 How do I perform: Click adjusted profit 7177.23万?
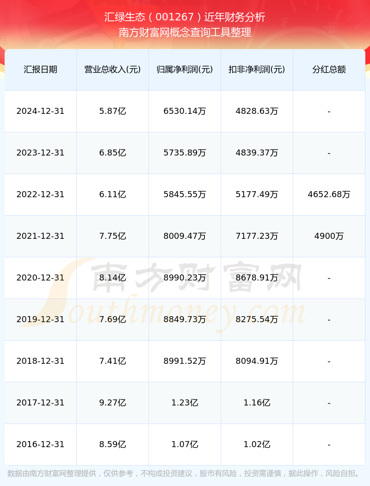(x=257, y=236)
